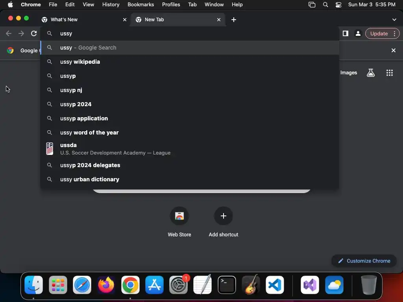Open the Apple menu
This screenshot has height=302, width=403.
coord(10,4)
